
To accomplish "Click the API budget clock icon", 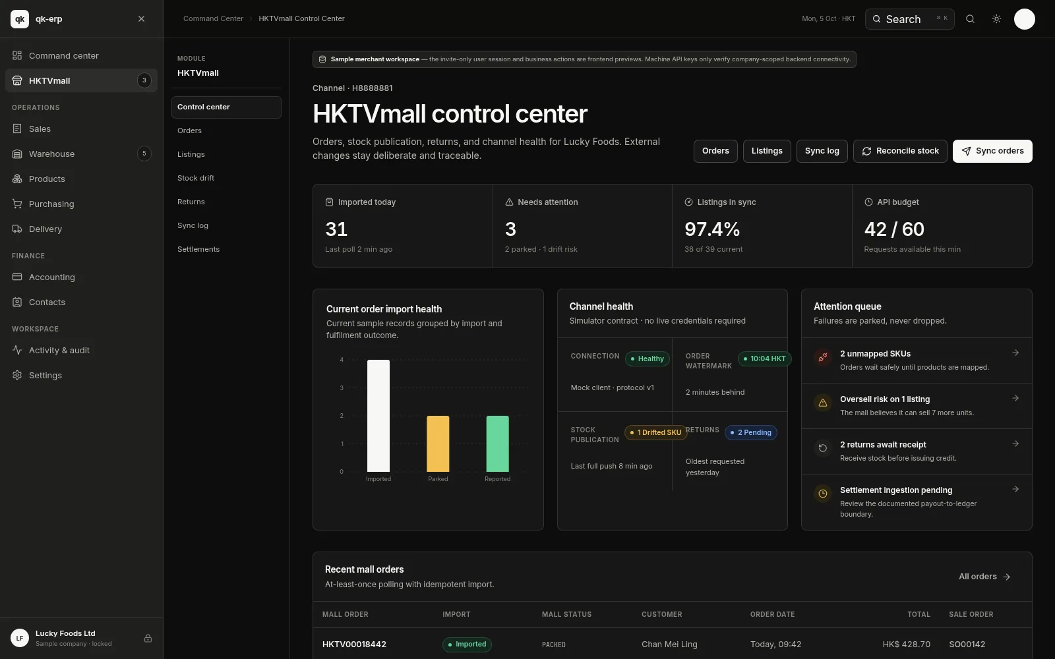I will 868,202.
